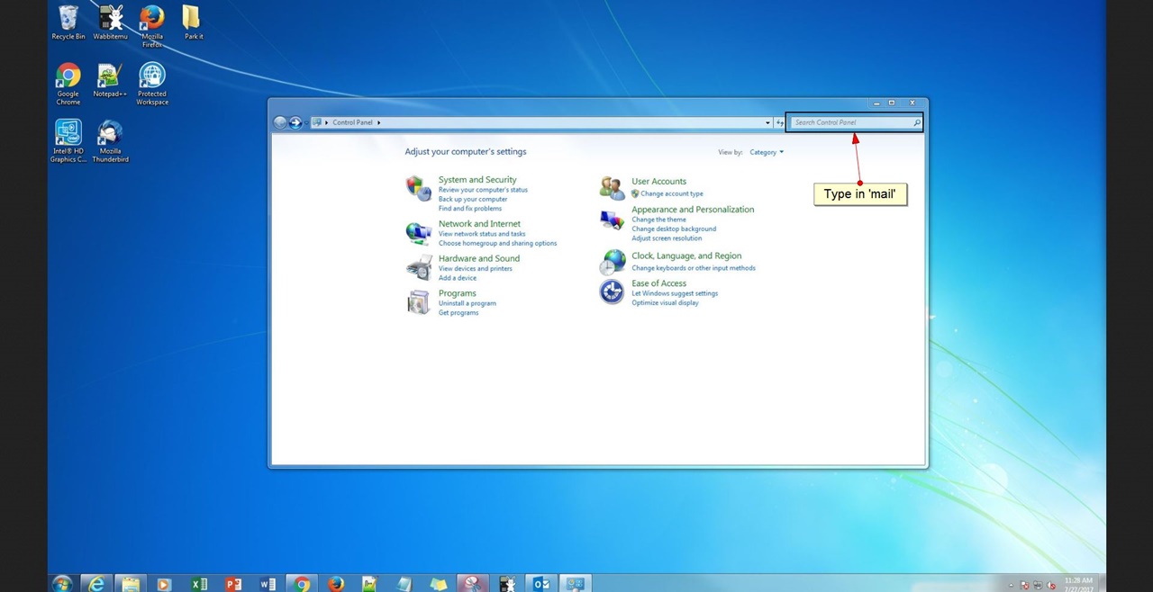The width and height of the screenshot is (1153, 592).
Task: Open Word from the taskbar
Action: pyautogui.click(x=268, y=584)
